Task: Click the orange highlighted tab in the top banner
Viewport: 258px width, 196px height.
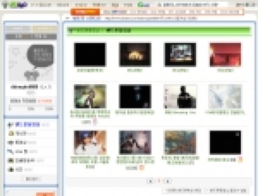Action: click(x=85, y=12)
